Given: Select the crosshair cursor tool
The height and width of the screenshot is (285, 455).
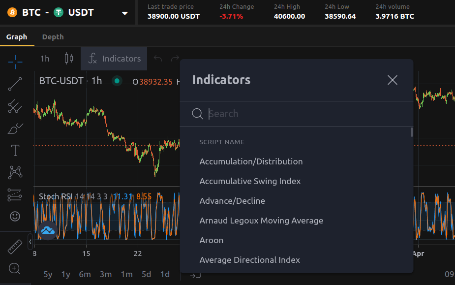Looking at the screenshot, I should coord(15,62).
